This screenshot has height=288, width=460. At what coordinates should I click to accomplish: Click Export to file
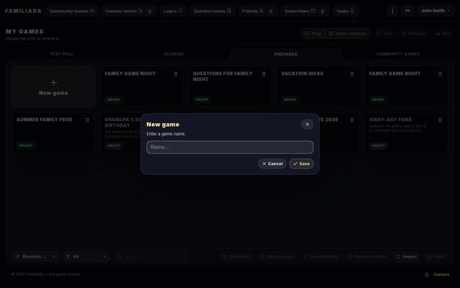coord(320,256)
